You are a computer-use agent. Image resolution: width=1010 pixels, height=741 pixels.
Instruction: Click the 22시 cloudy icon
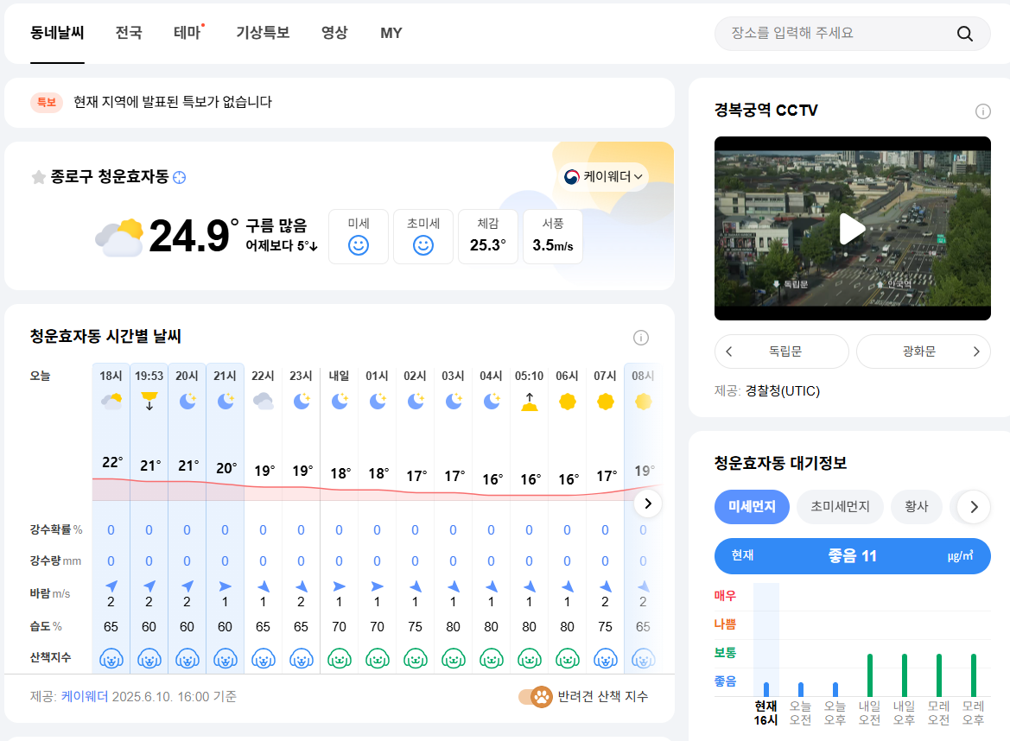(263, 402)
